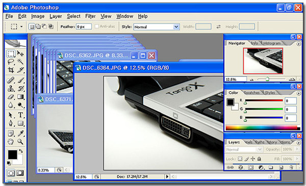Open the Image menu
This screenshot has height=186, width=306.
(x=38, y=16)
